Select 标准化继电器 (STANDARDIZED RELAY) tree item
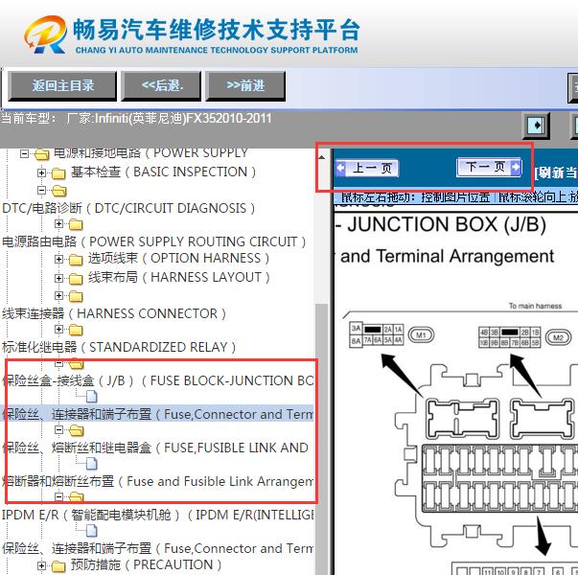 pyautogui.click(x=119, y=348)
